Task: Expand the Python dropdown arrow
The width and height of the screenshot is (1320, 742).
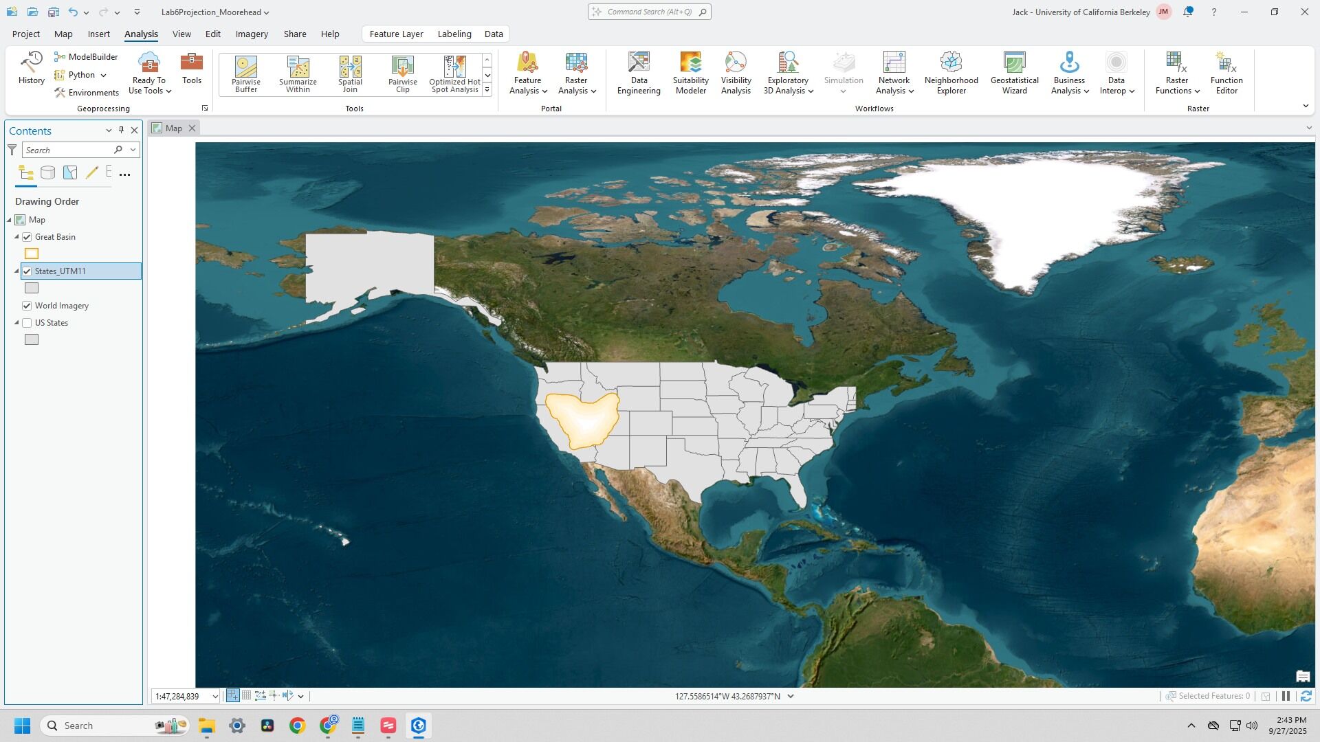Action: tap(103, 75)
